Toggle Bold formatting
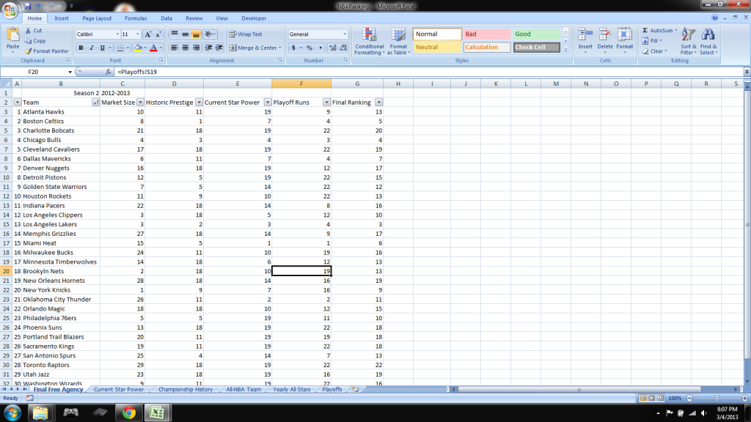 click(x=81, y=48)
